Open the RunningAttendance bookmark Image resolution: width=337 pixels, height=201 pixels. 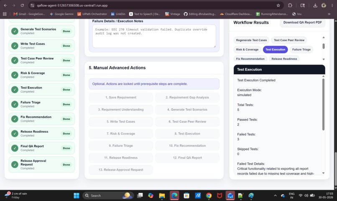click(272, 14)
